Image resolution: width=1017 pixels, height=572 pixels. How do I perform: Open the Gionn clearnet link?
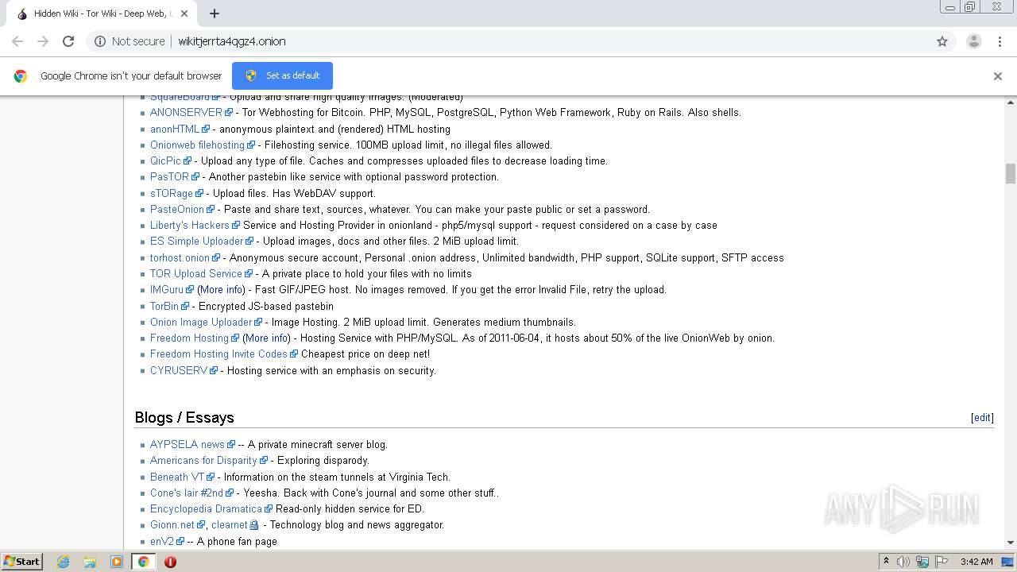230,524
